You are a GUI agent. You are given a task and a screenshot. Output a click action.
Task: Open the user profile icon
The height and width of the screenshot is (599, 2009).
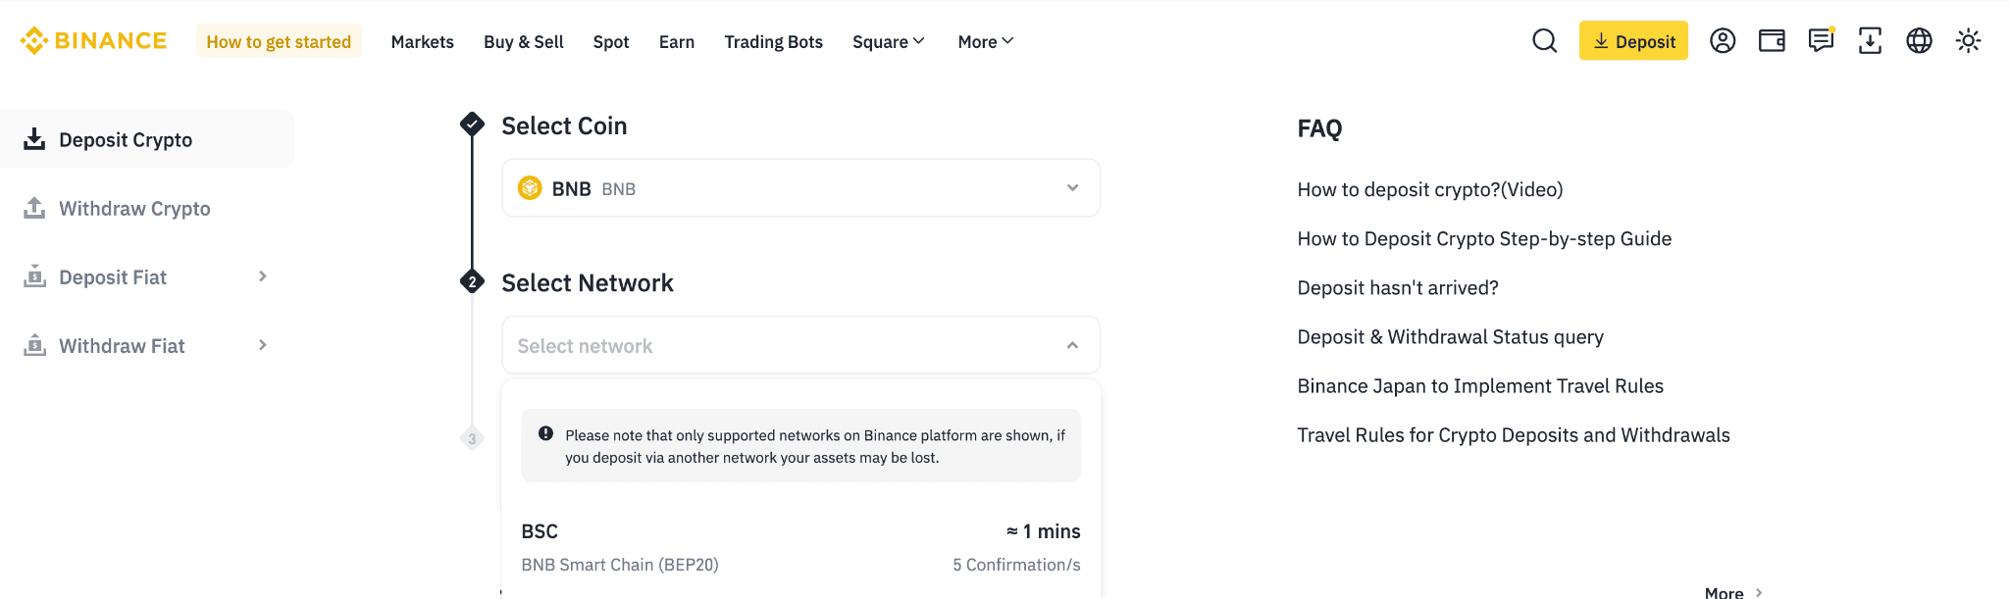(x=1723, y=41)
